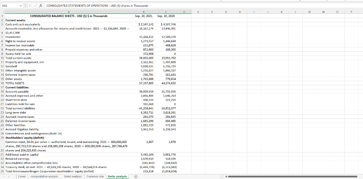The image size is (363, 179).
Task: Select column B header
Action: (x=144, y=11)
